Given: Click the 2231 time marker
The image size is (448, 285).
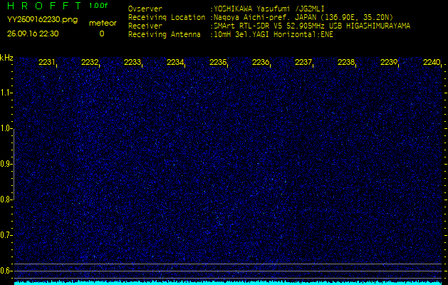Looking at the screenshot, I should pos(47,63).
